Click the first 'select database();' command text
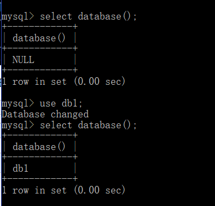This screenshot has width=215, height=206. 88,17
